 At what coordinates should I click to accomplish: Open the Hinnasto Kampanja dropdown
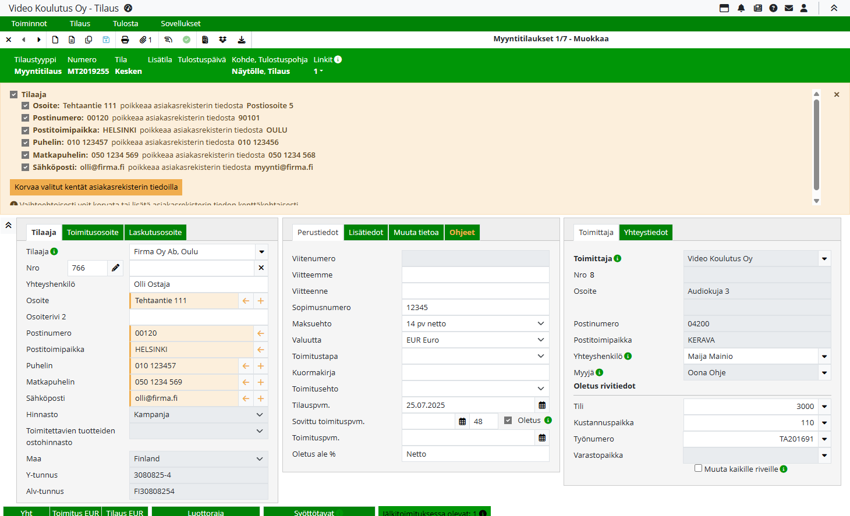coord(260,415)
